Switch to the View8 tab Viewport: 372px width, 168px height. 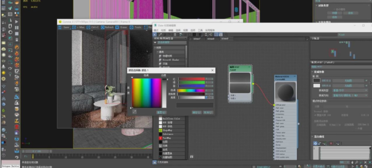point(211,39)
